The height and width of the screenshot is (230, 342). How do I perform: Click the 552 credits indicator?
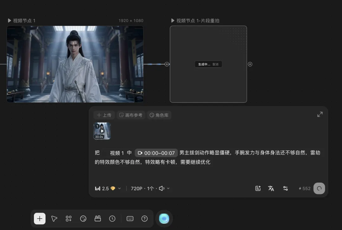(305, 188)
